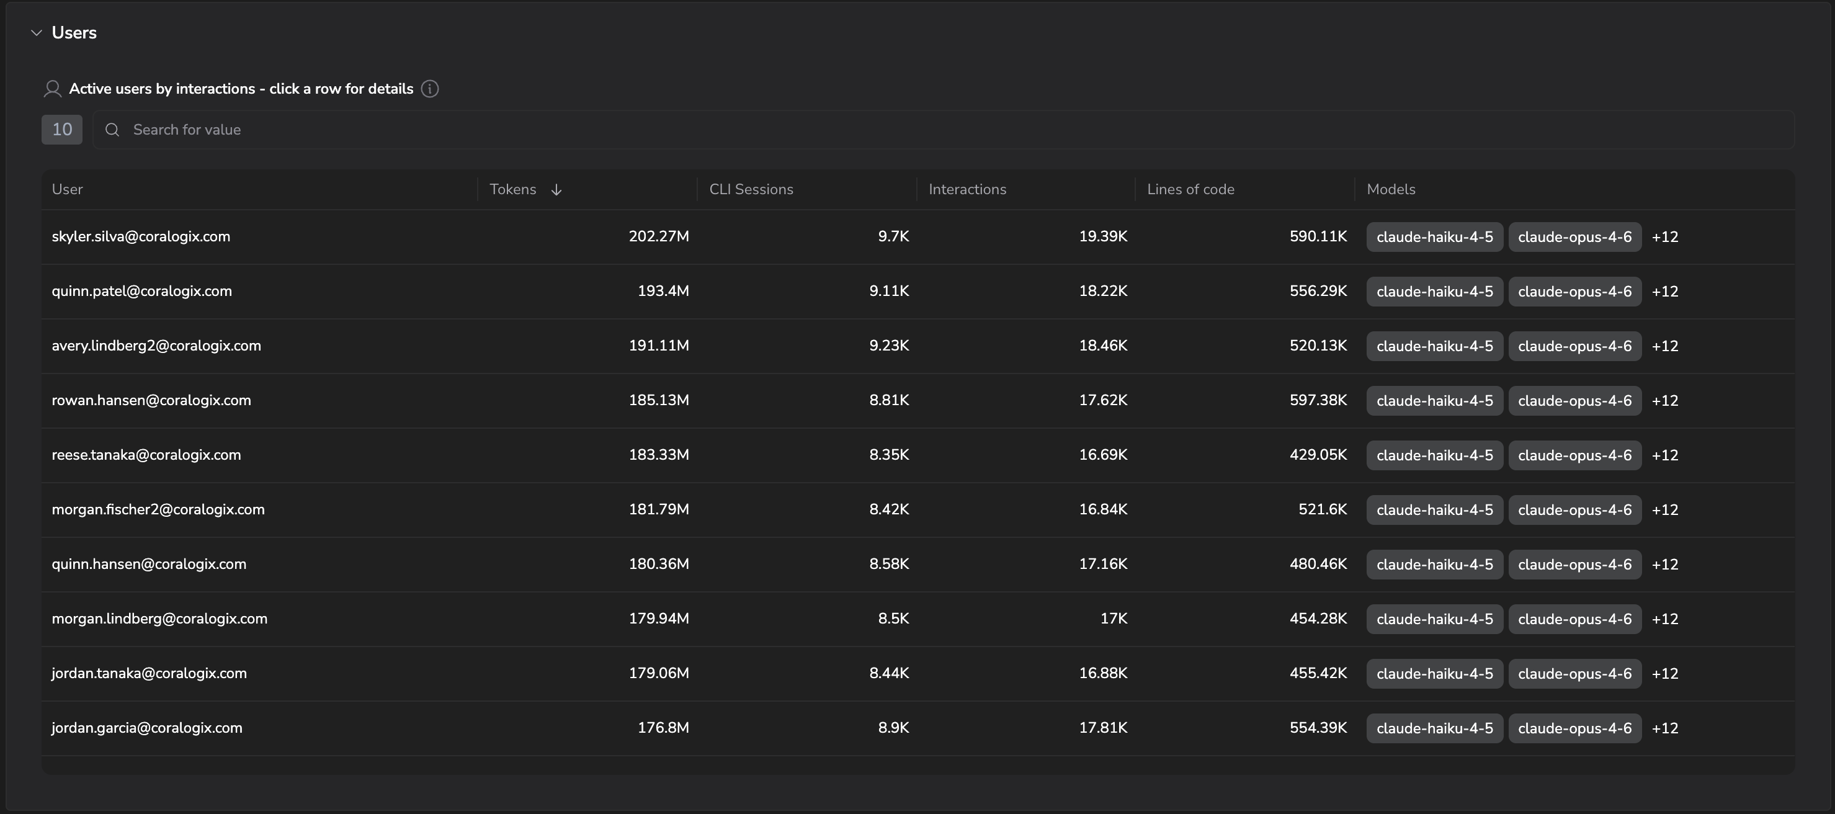Screen dimensions: 1835x814
Task: Click the 180.36M tokens value
Action: tap(659, 564)
